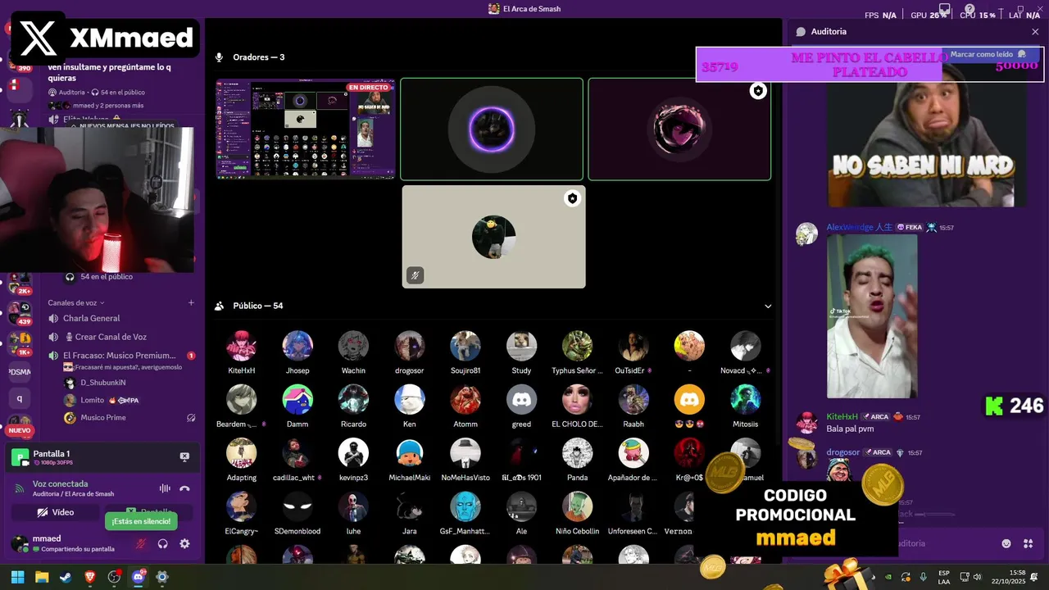Open MichaelMaki avatar in audience

point(409,452)
